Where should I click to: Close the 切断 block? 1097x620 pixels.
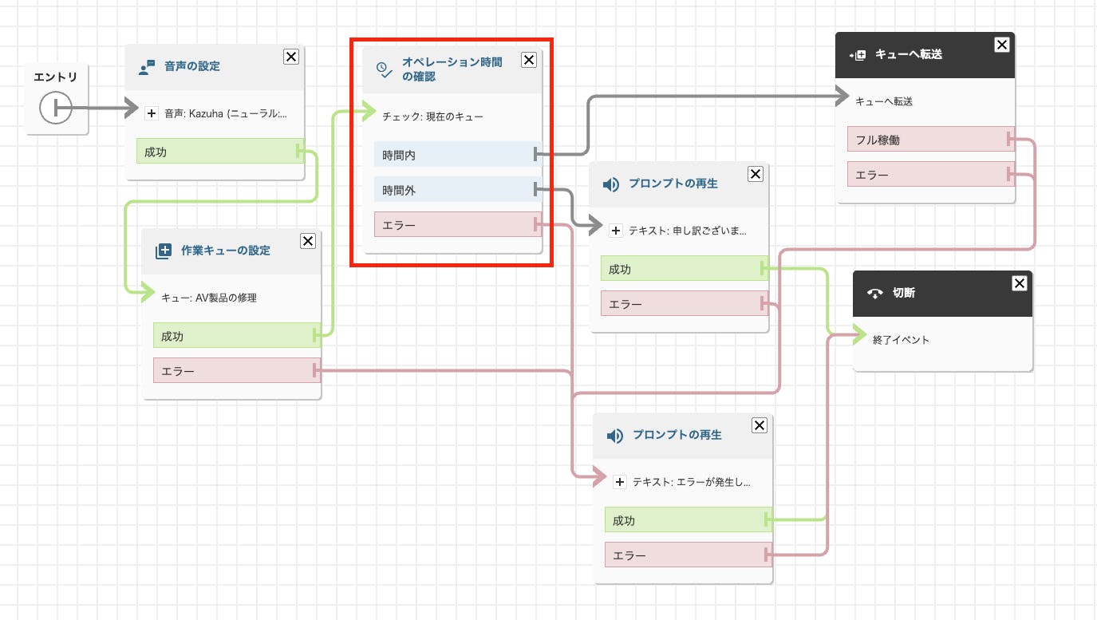[x=1019, y=283]
